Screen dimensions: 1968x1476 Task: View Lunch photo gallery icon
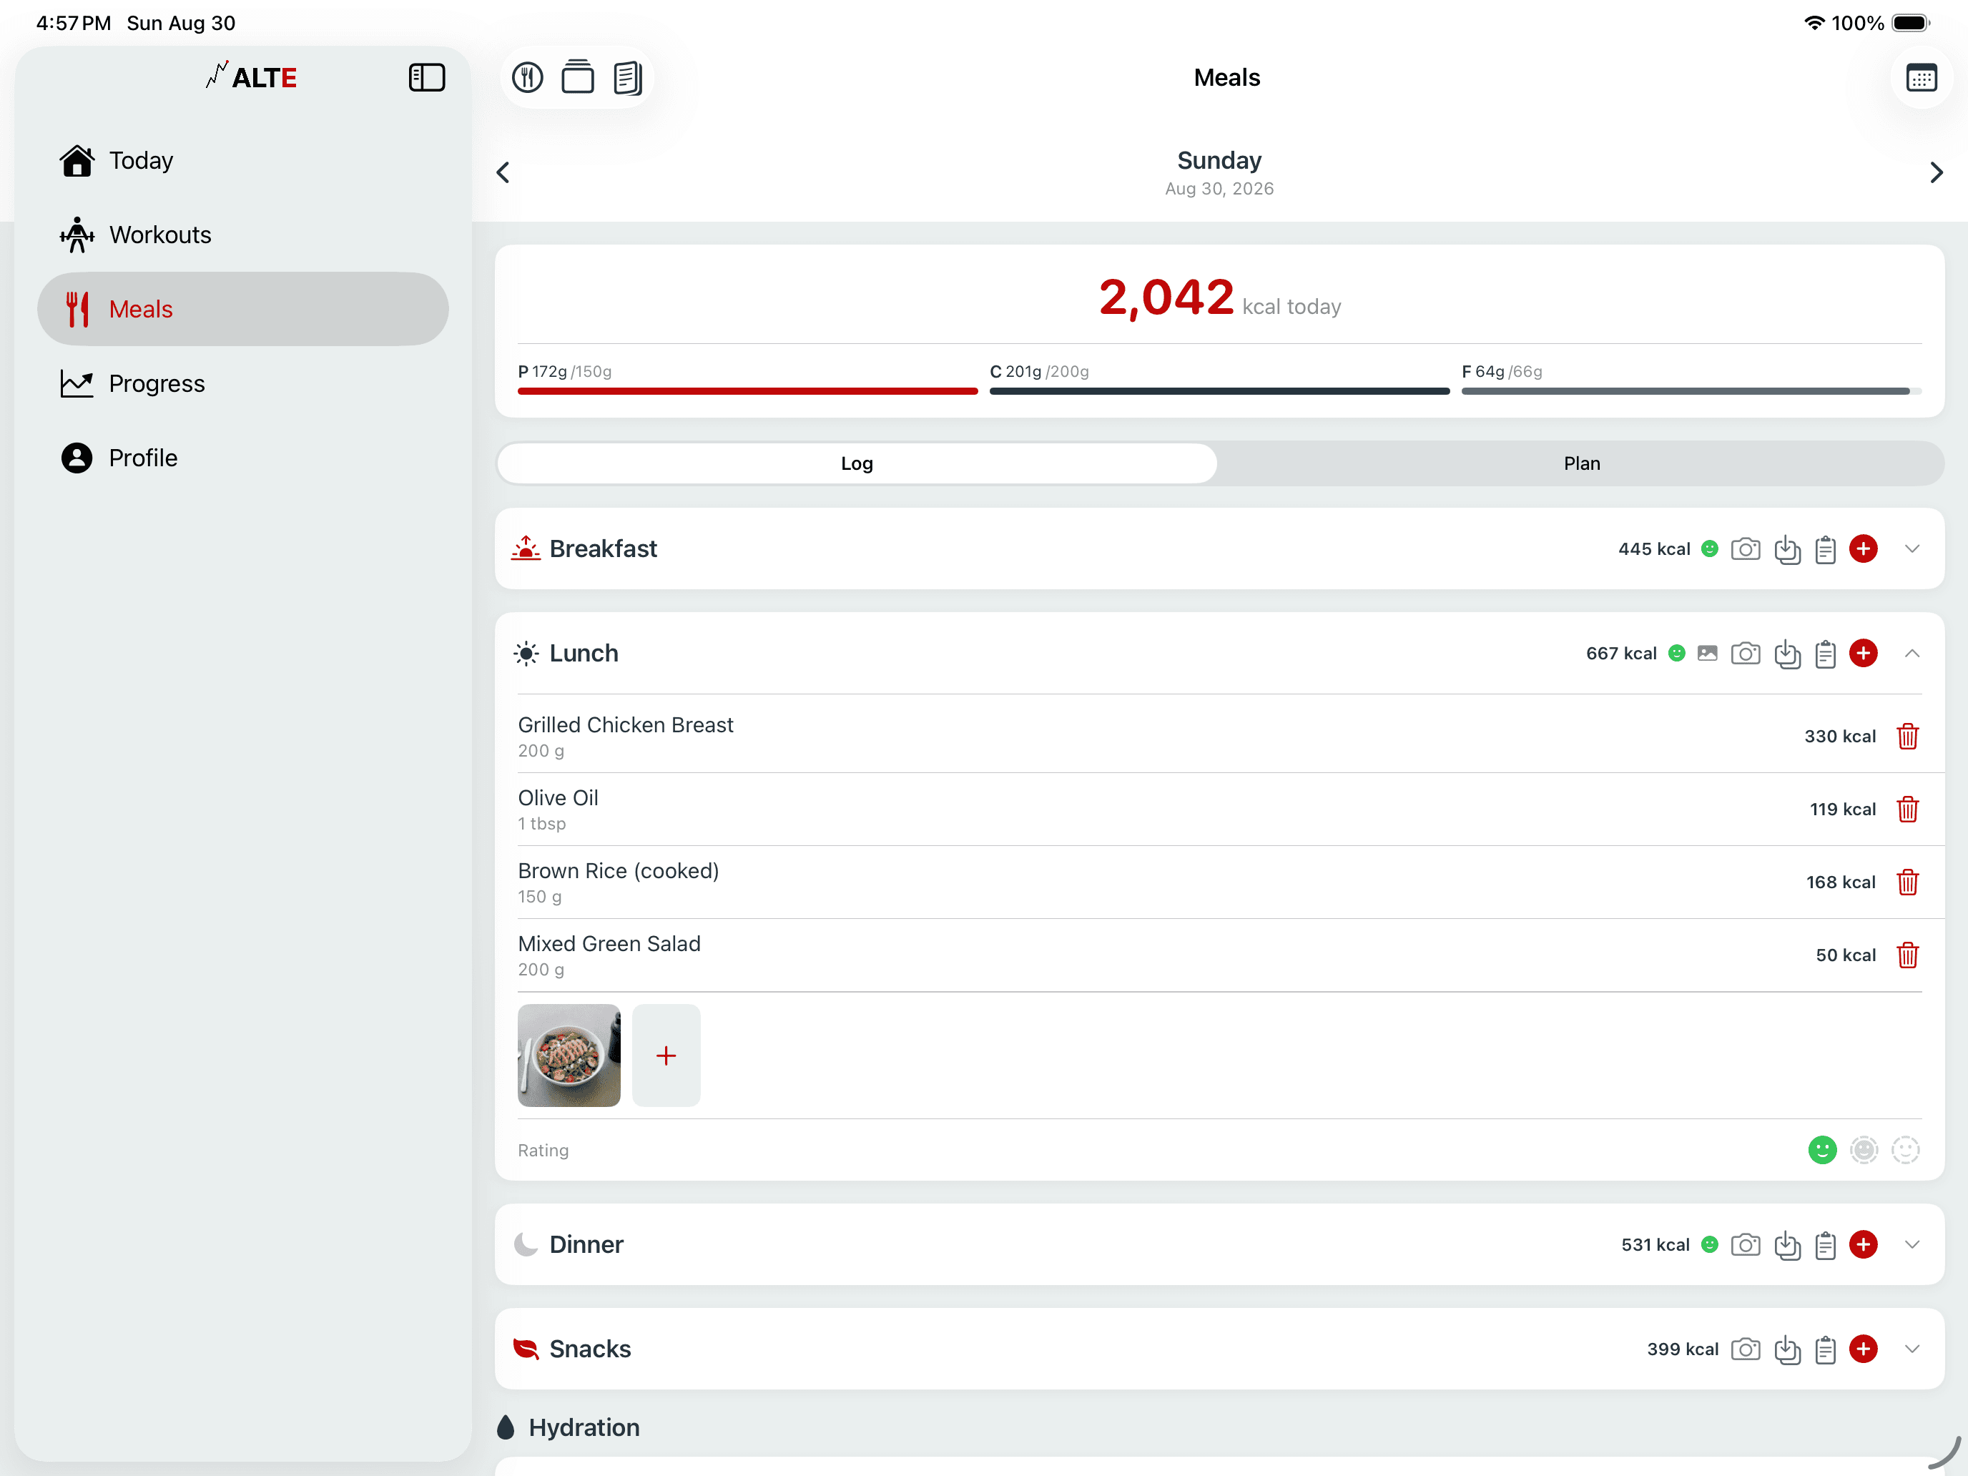1707,653
